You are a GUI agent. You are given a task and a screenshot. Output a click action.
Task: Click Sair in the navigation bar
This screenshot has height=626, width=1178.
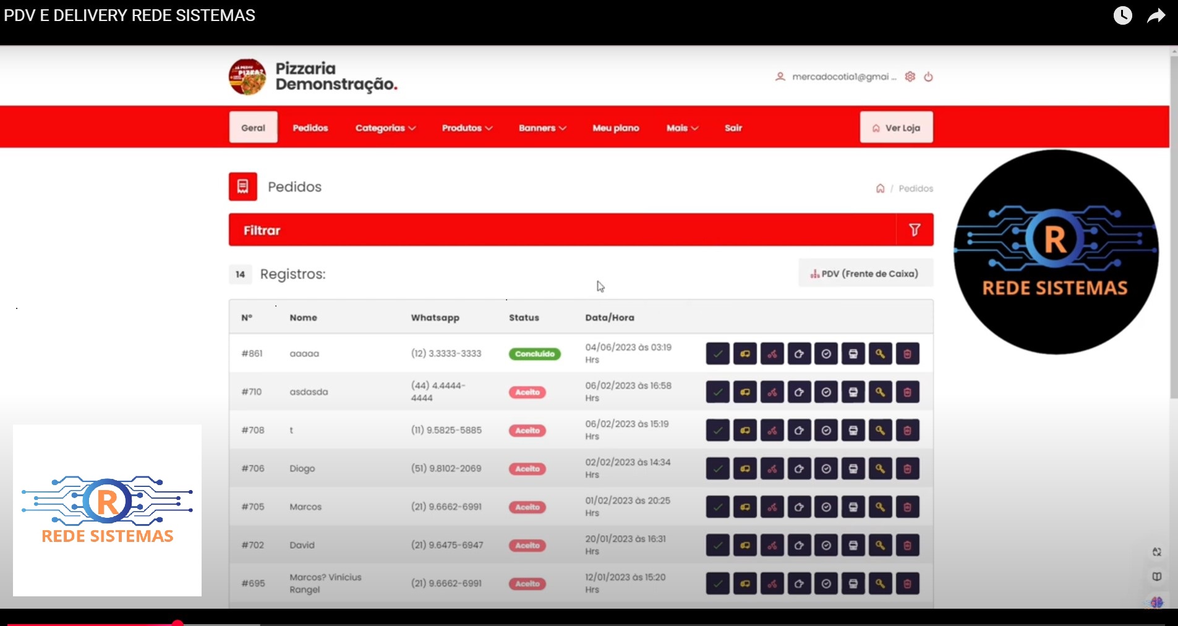(733, 128)
